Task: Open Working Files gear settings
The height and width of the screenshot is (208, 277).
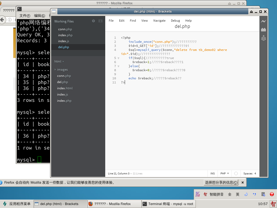Action: coord(94,21)
